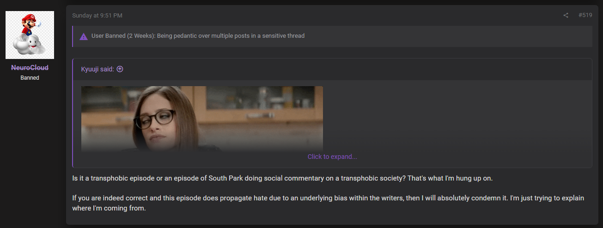This screenshot has width=603, height=228.
Task: Click the Banned label under NeuroCloud
Action: pos(30,78)
